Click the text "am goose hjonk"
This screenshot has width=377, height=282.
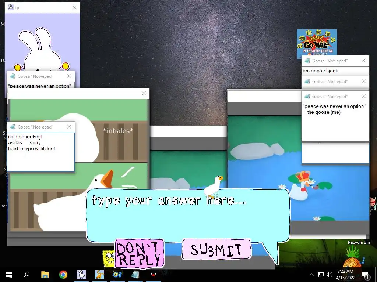(320, 71)
